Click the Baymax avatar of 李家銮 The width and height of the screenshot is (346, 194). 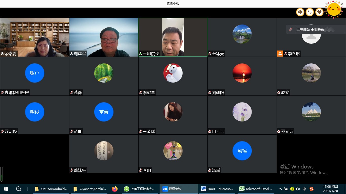coord(173,73)
